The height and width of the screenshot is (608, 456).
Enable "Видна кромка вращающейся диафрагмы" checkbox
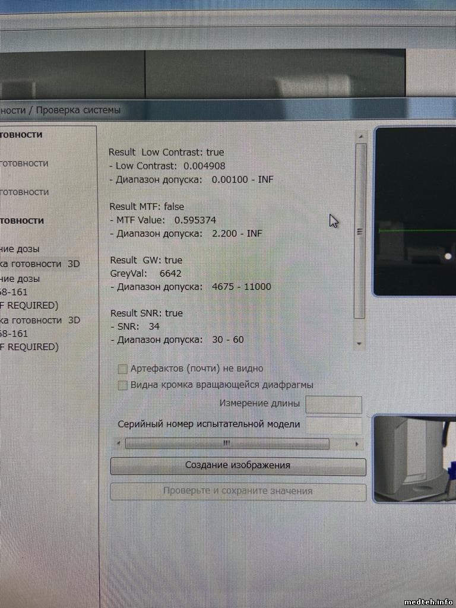123,385
